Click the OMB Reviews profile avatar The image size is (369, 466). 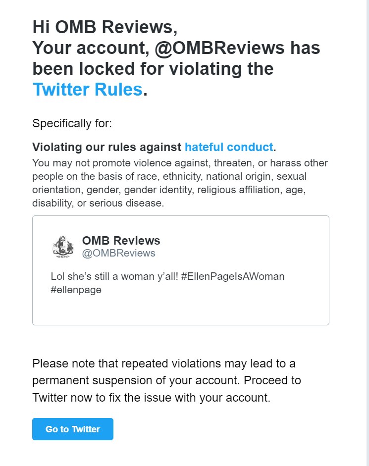[x=63, y=247]
